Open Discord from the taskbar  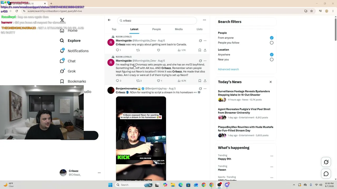227,185
